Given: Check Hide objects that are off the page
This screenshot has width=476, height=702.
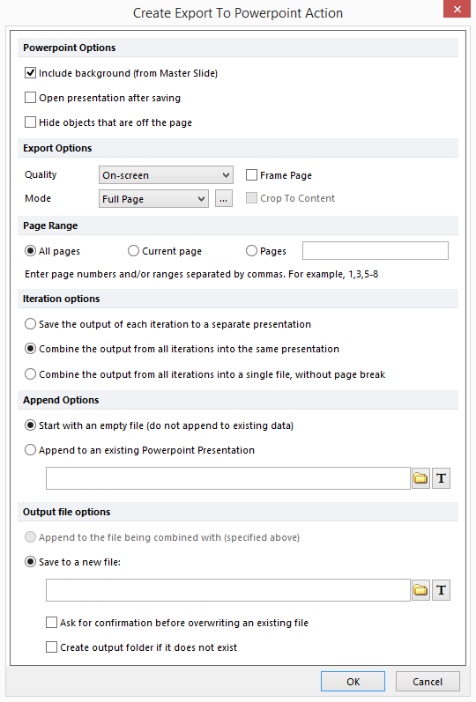Looking at the screenshot, I should pyautogui.click(x=31, y=122).
